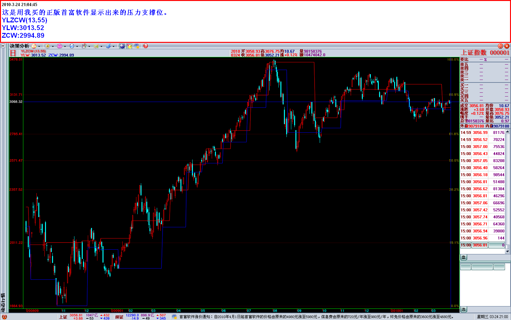Click the 上证指数 000001 title
This screenshot has height=320, width=511.
(485, 53)
